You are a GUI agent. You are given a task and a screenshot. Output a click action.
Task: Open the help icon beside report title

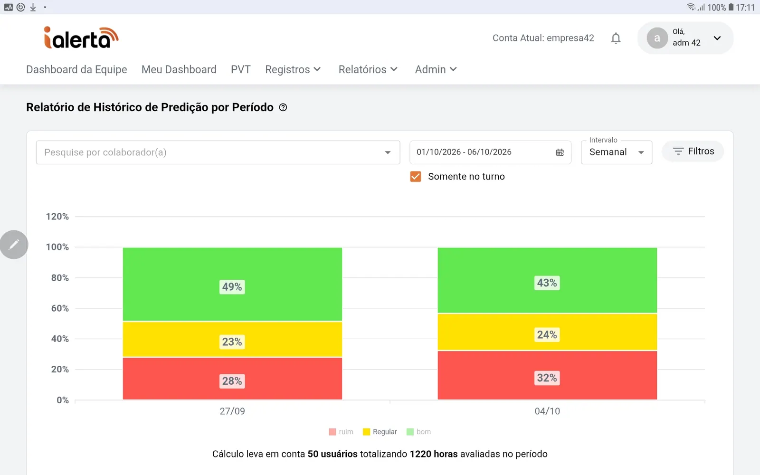click(283, 107)
